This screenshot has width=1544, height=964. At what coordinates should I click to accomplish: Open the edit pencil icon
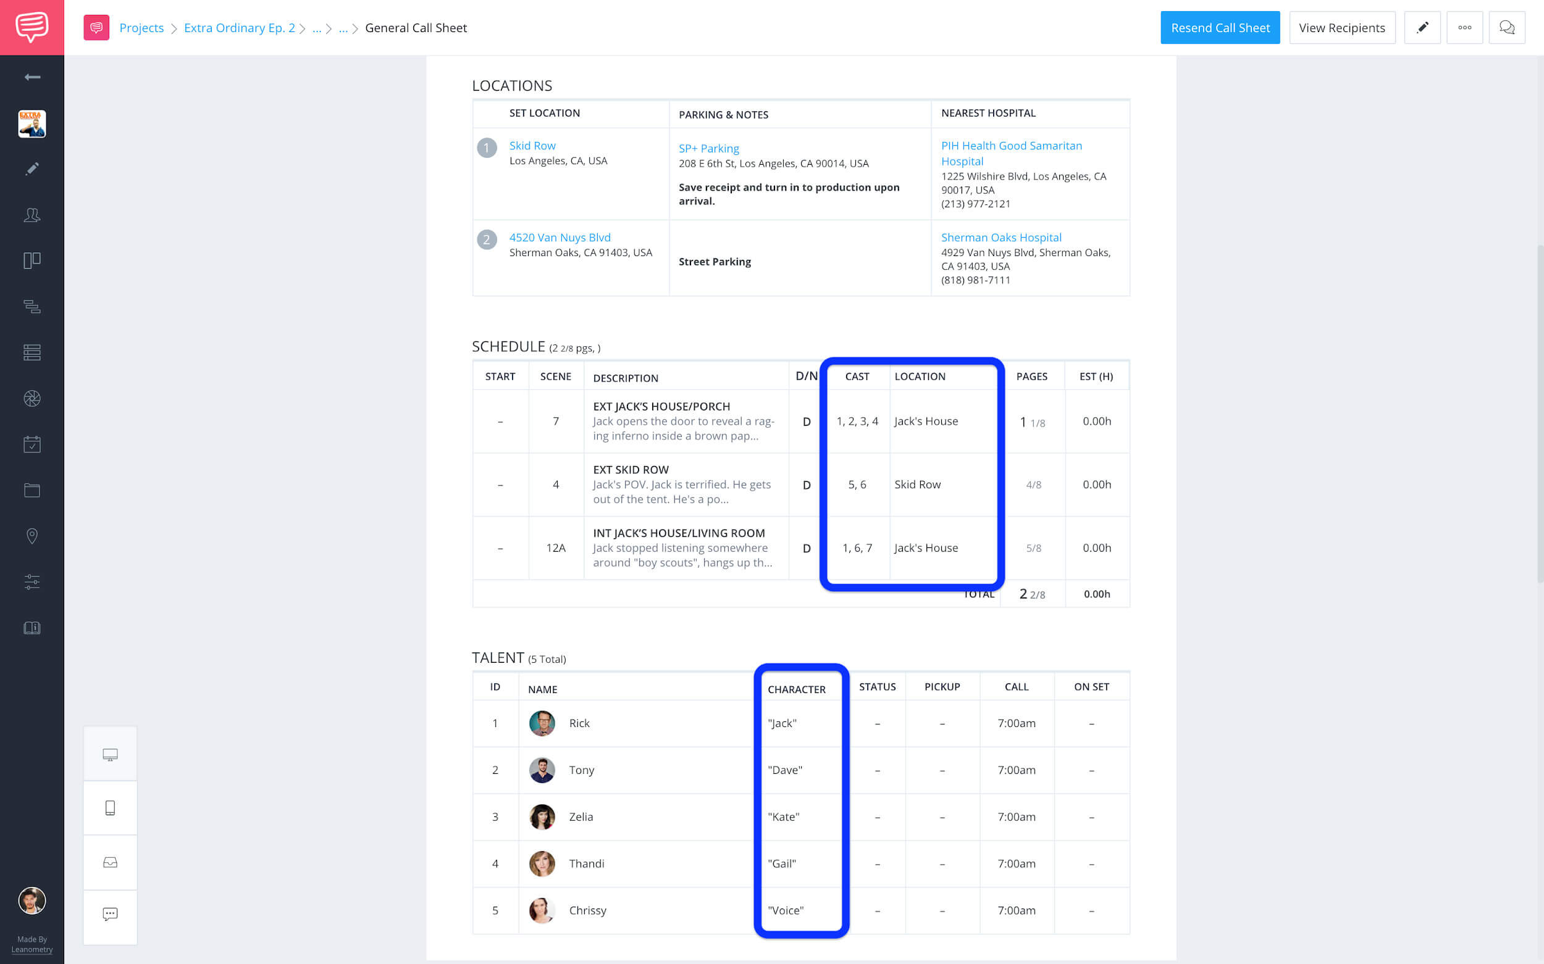tap(1422, 28)
